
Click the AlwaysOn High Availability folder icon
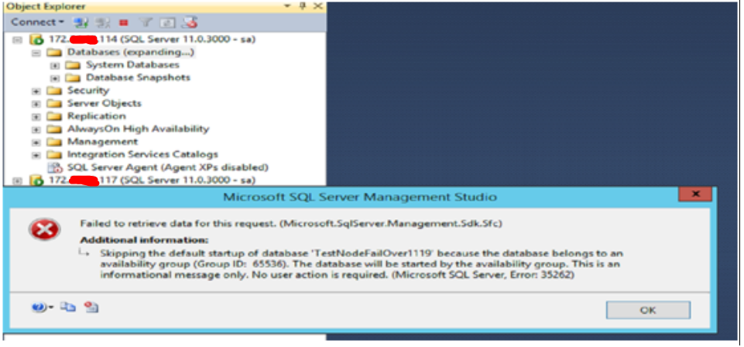[x=54, y=129]
